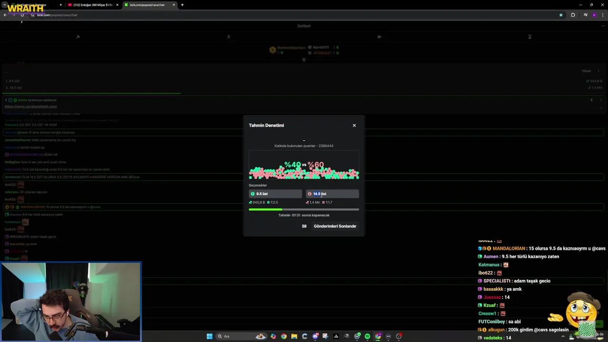Collapse the leaderboard with chevron below names
Viewport: 608px width, 342px height.
point(304,60)
